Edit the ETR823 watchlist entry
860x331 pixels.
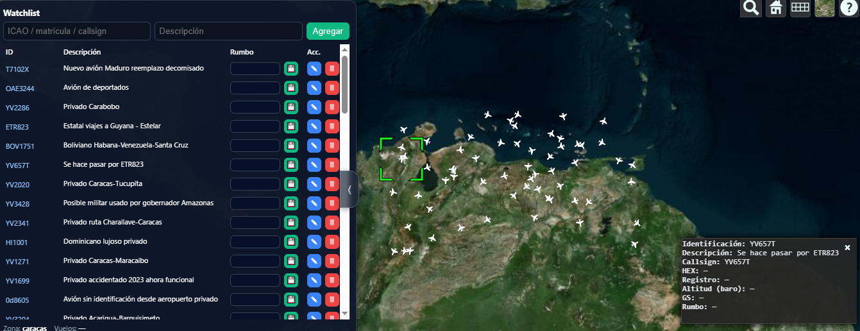[x=314, y=126]
